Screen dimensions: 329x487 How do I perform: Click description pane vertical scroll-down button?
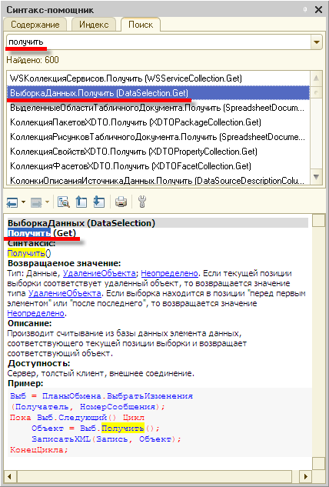[318, 463]
